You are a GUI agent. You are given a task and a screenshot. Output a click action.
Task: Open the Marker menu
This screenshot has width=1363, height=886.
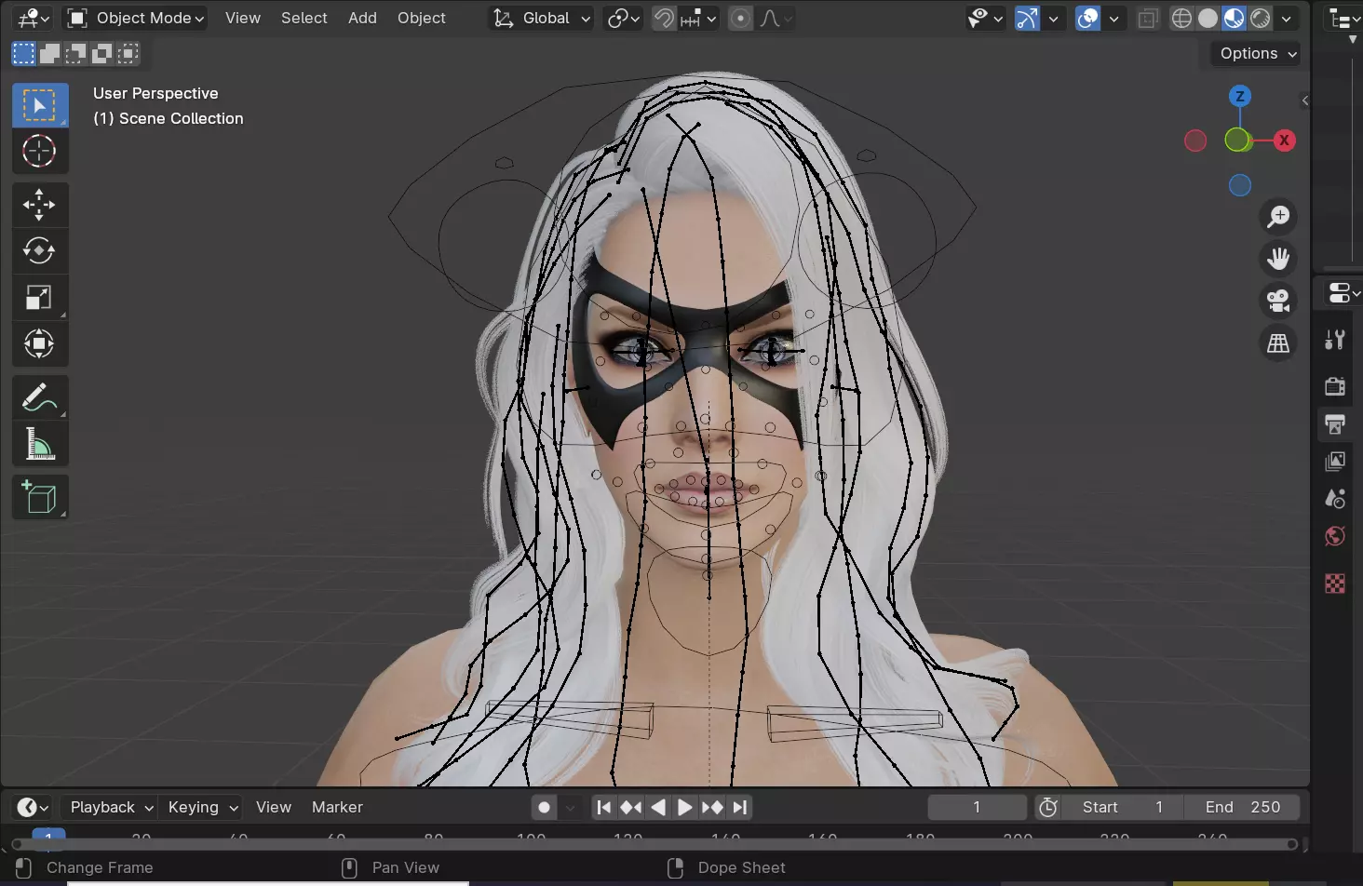[x=337, y=807]
